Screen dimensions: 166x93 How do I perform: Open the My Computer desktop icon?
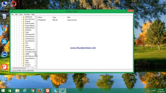pos(4,6)
